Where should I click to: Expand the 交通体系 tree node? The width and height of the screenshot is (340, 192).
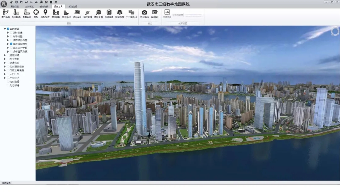click(5, 63)
